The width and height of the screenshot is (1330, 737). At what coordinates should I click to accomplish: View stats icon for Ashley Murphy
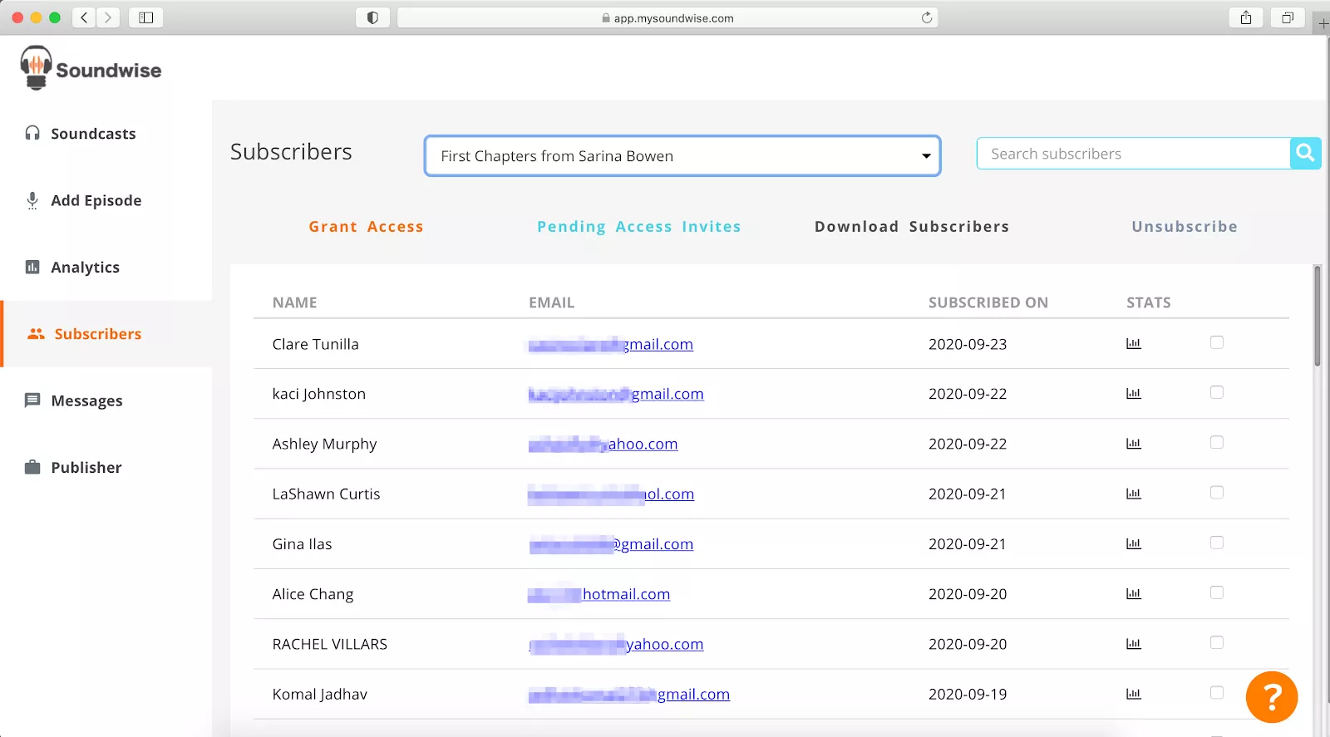[x=1133, y=444]
